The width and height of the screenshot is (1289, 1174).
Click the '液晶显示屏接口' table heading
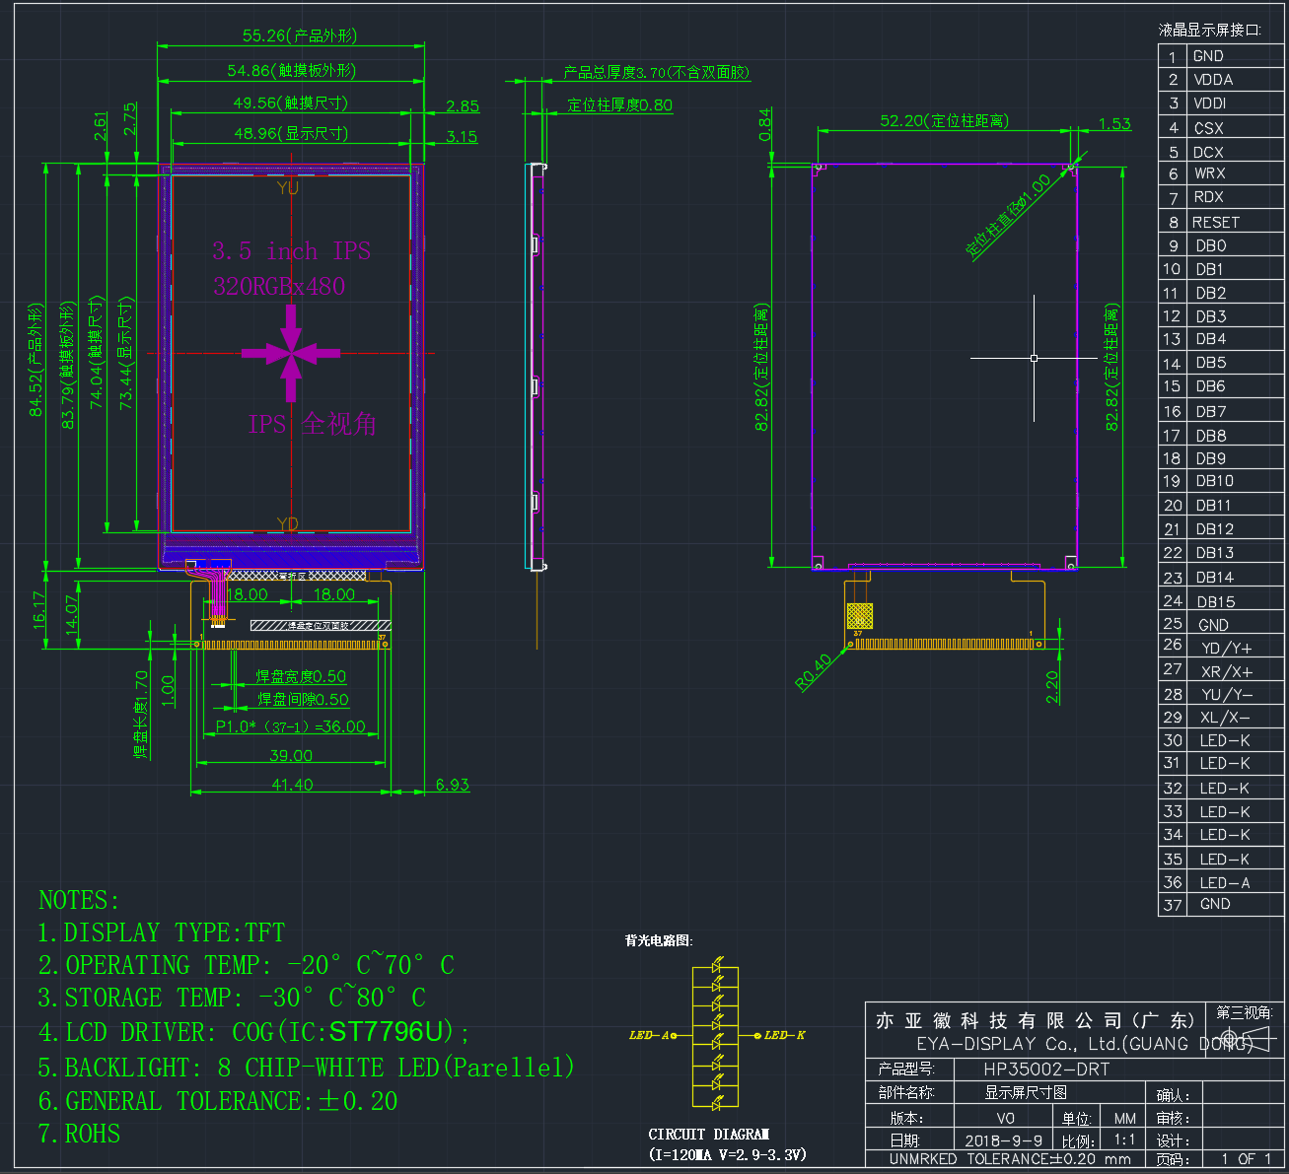point(1209,30)
